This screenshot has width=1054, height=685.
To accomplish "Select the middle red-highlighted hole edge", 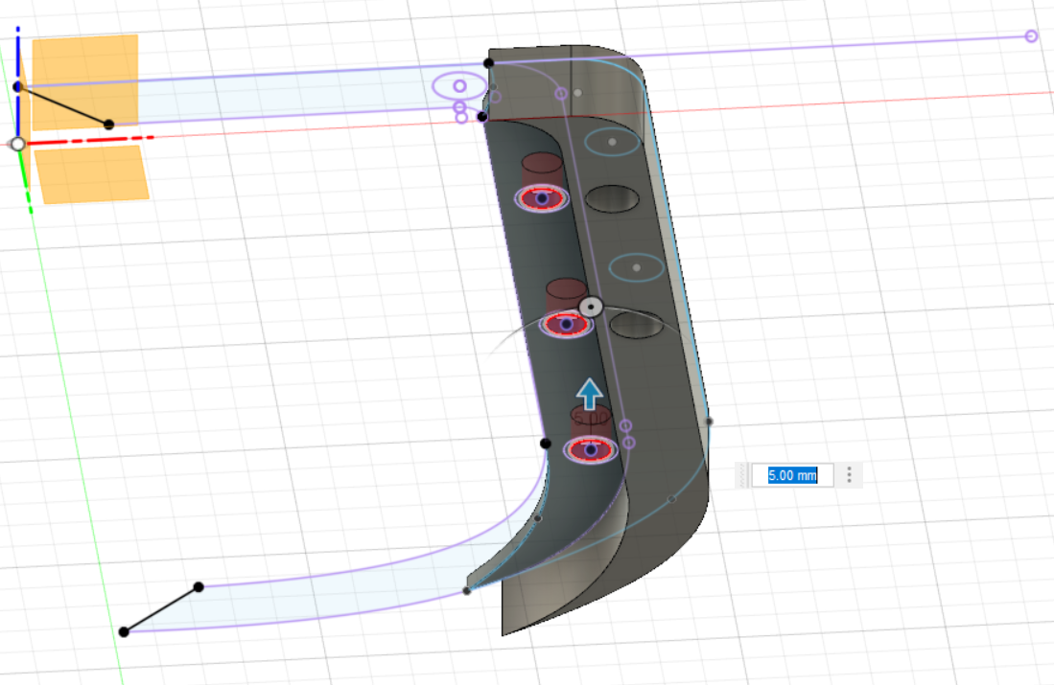I will (569, 326).
